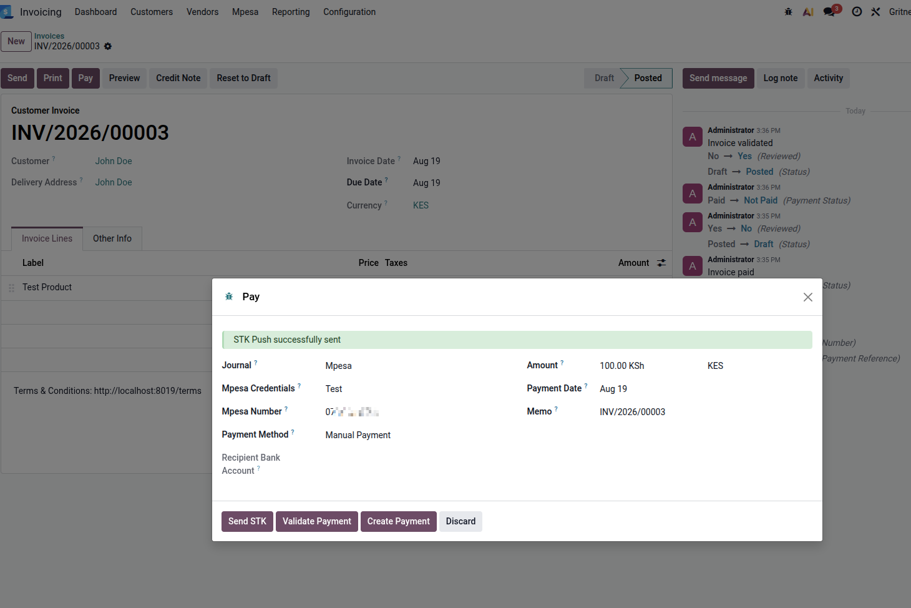
Task: Click the help mark beside Payment Method
Action: pos(293,432)
